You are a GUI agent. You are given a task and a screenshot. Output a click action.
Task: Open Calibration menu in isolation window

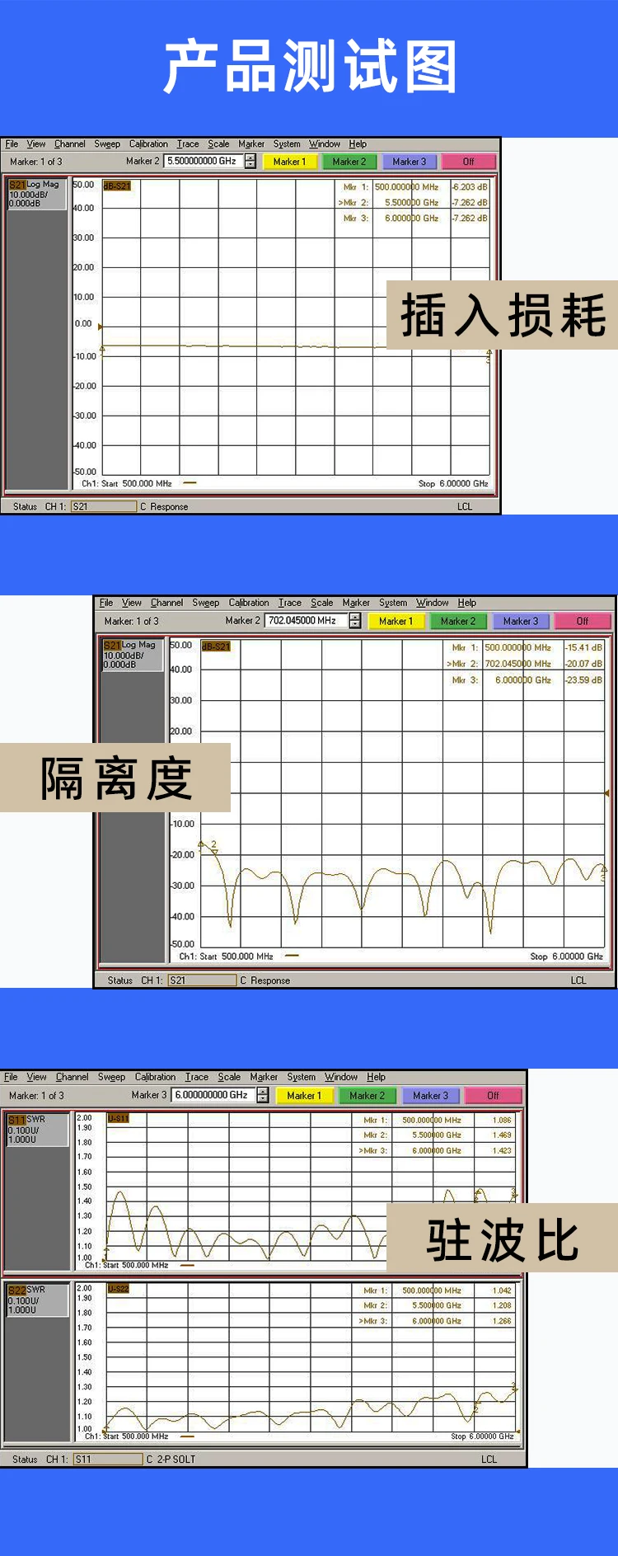[249, 603]
